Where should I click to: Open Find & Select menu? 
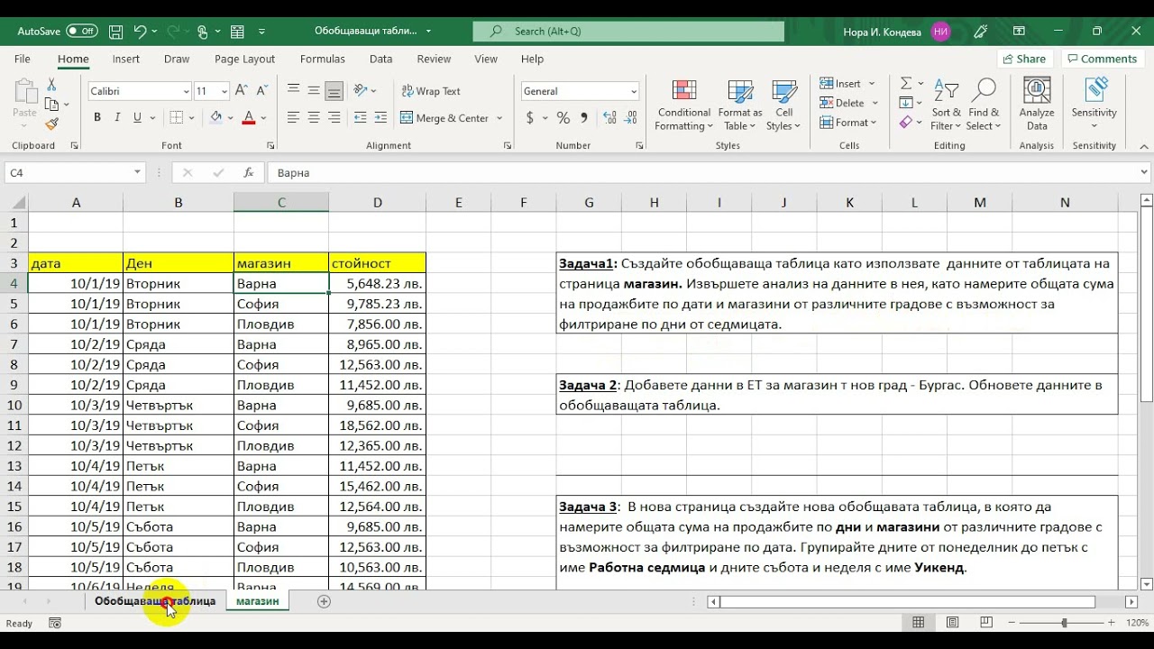(985, 105)
